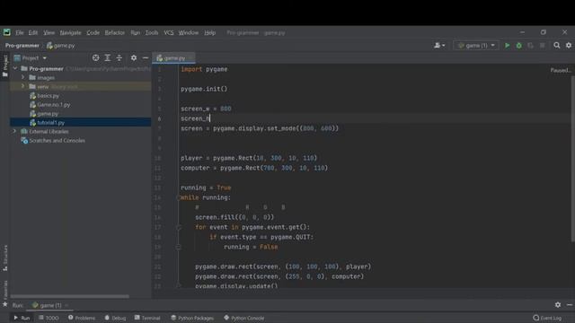Click line number 6 in gutter

tap(159, 118)
